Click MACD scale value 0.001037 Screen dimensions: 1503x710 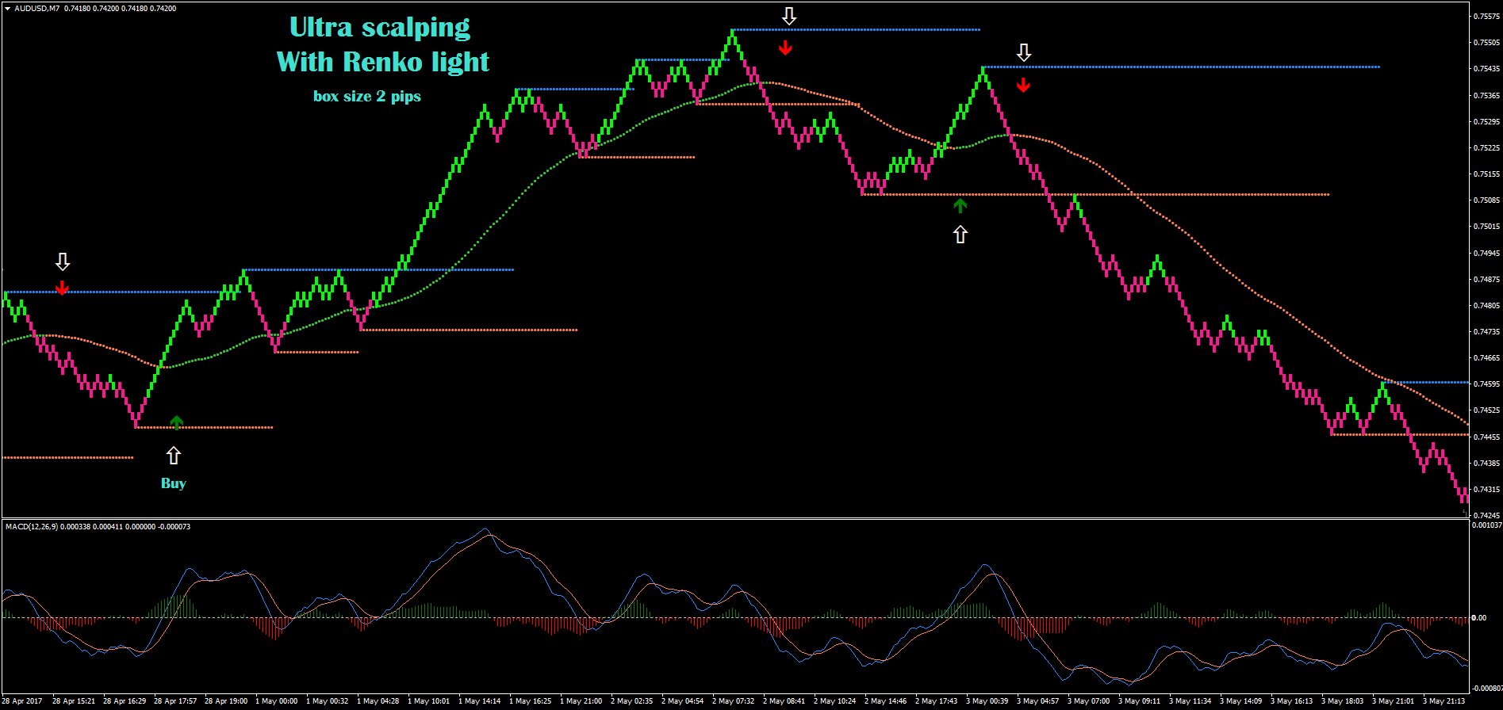click(1487, 525)
